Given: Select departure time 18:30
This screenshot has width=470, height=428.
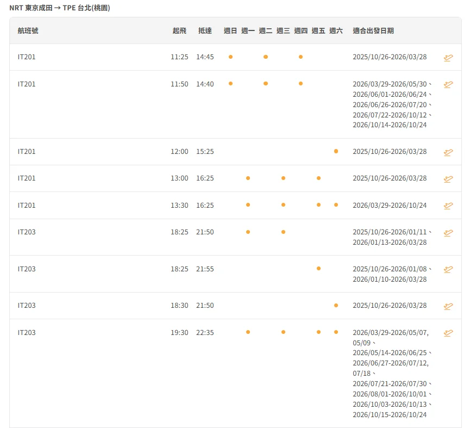Looking at the screenshot, I should [179, 305].
